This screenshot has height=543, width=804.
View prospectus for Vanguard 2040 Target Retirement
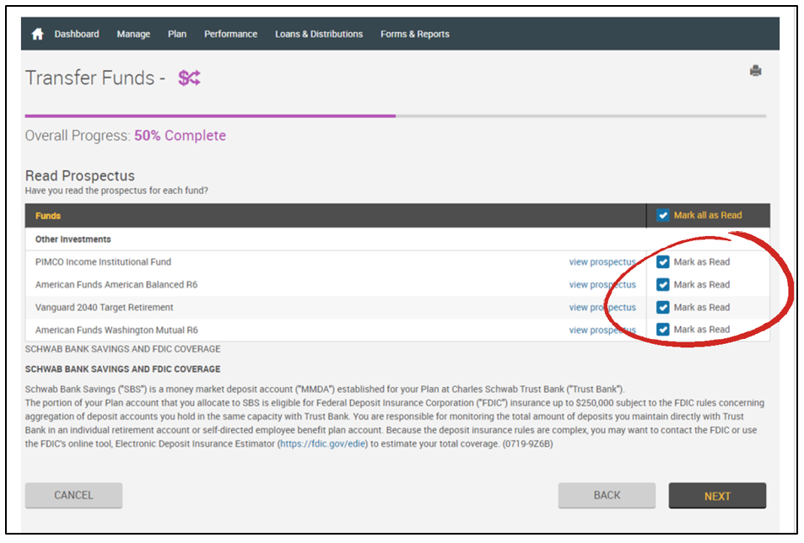pos(602,308)
